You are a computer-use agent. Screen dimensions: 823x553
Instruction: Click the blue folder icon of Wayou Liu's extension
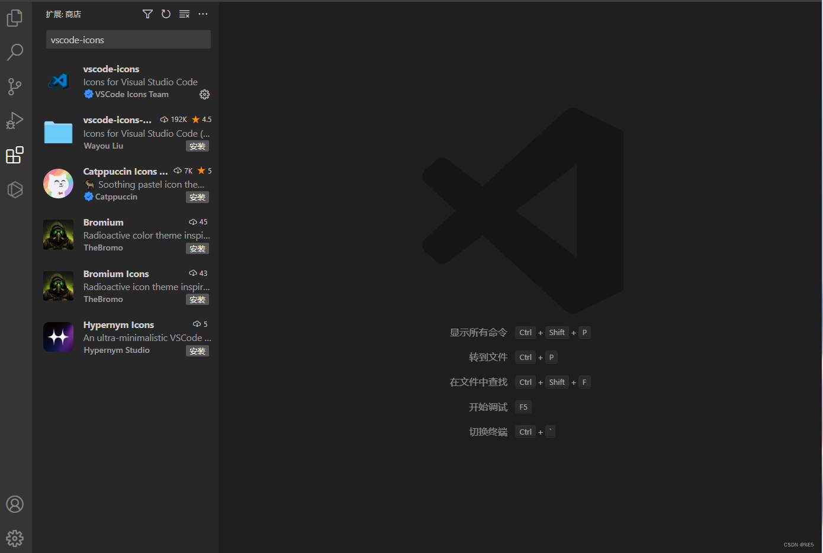pyautogui.click(x=59, y=132)
